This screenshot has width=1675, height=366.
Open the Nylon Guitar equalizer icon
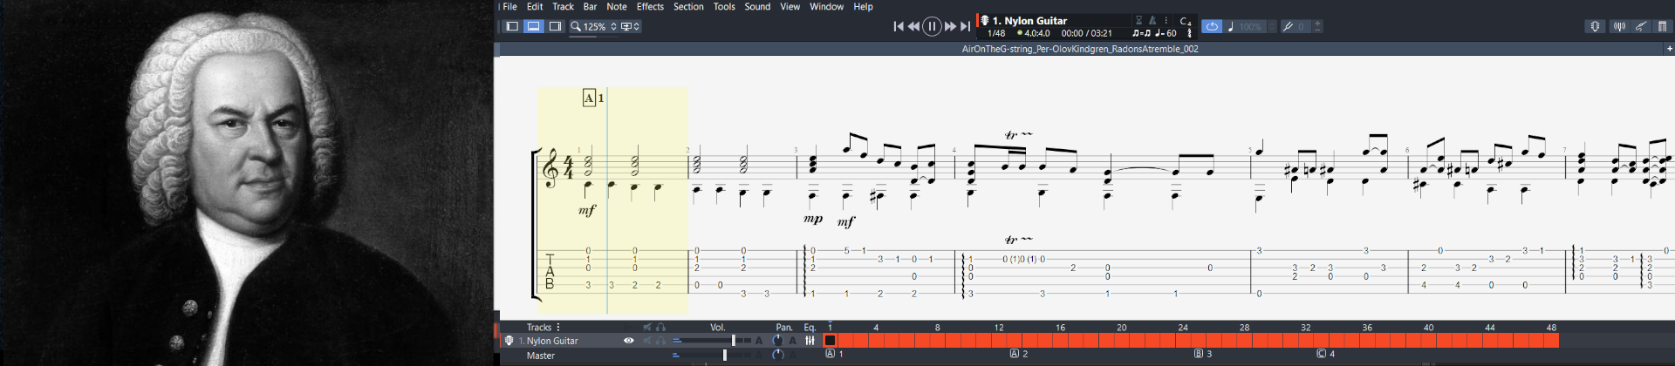(810, 341)
